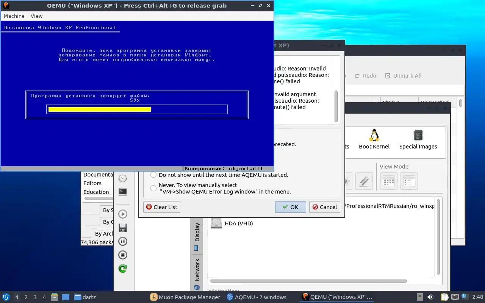Click the error log vertical scrollbar
The width and height of the screenshot is (485, 303).
336,106
